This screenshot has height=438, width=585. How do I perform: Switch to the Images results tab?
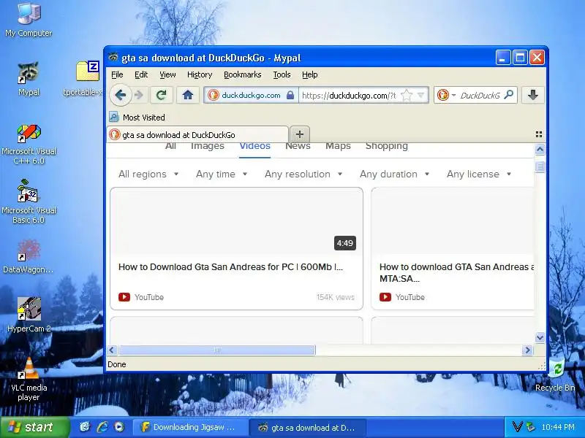click(x=208, y=147)
